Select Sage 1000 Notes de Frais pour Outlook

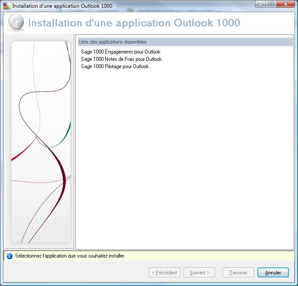point(121,59)
